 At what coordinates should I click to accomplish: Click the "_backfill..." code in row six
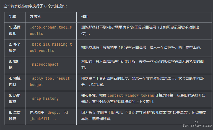tap(43, 119)
